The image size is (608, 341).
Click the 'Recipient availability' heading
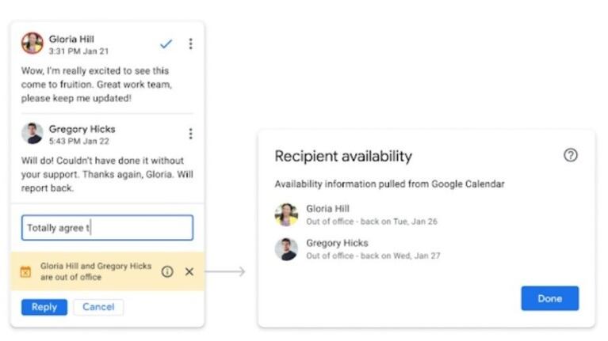coord(343,157)
